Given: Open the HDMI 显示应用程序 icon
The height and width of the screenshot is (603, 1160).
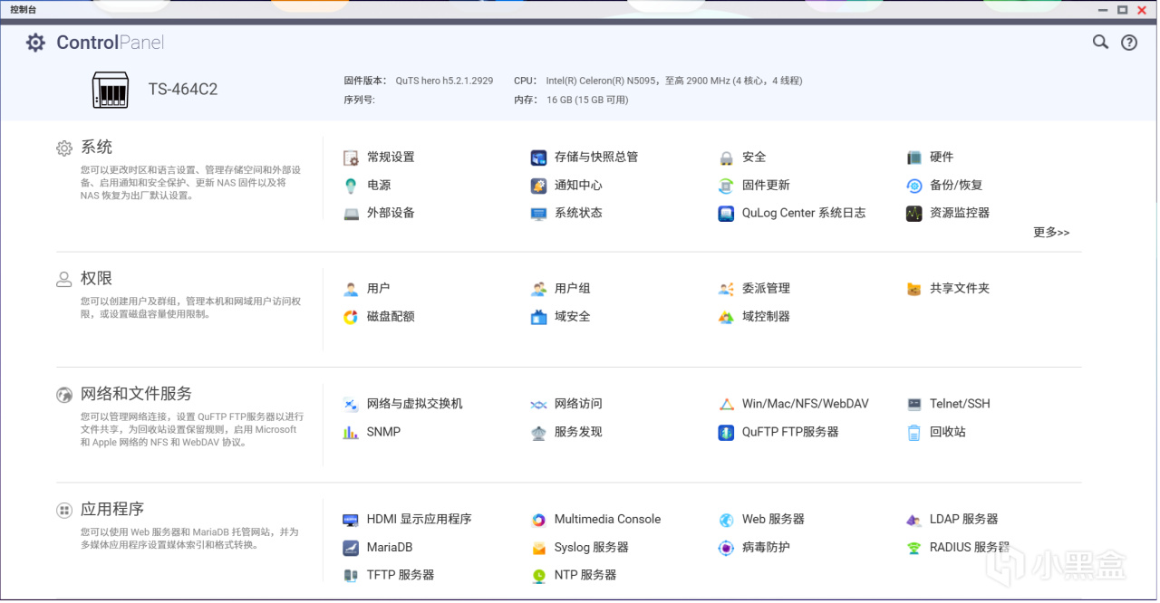Looking at the screenshot, I should (352, 521).
